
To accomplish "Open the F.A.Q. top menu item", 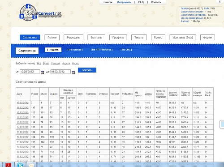I will [141, 2].
